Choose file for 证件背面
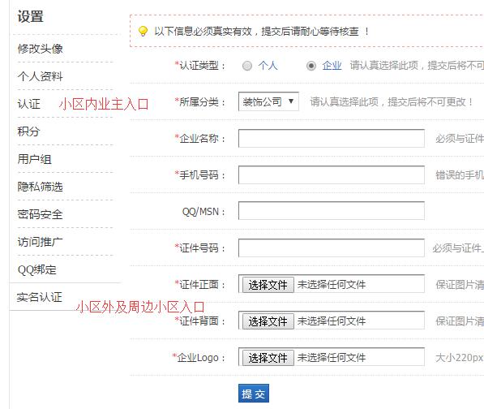 pos(268,321)
